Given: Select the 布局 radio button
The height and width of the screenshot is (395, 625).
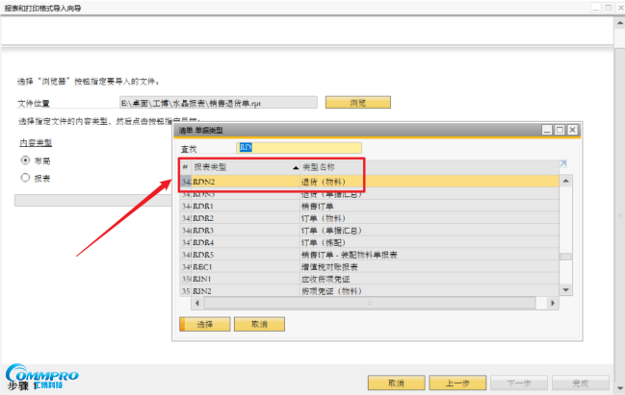Looking at the screenshot, I should coord(26,160).
